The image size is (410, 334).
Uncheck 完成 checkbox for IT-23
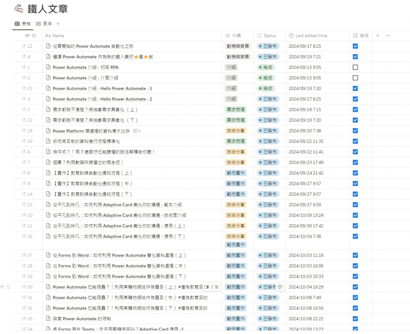point(355,88)
